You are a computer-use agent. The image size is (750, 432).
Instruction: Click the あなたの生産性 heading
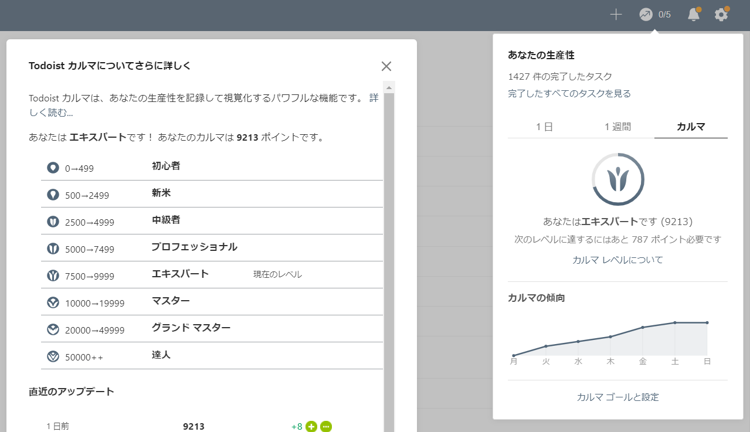coord(541,55)
